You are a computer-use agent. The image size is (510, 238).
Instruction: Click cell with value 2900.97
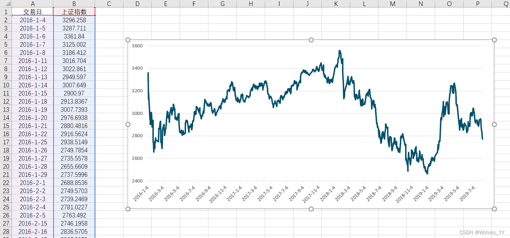click(74, 93)
